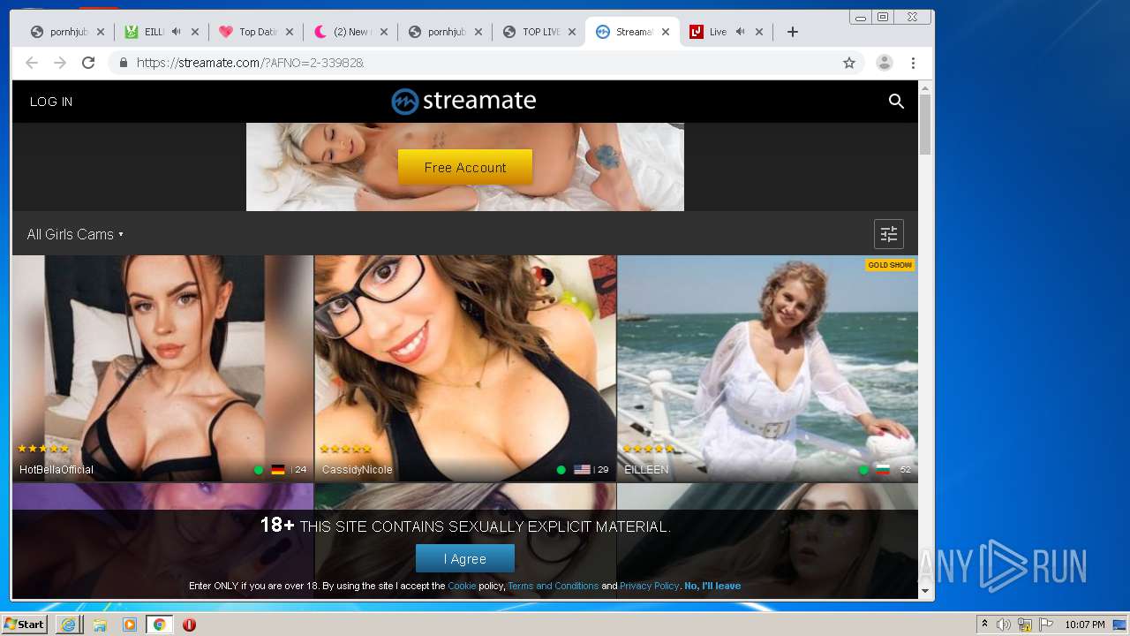Close the Top Dating tab
Image resolution: width=1130 pixels, height=636 pixels.
(290, 32)
